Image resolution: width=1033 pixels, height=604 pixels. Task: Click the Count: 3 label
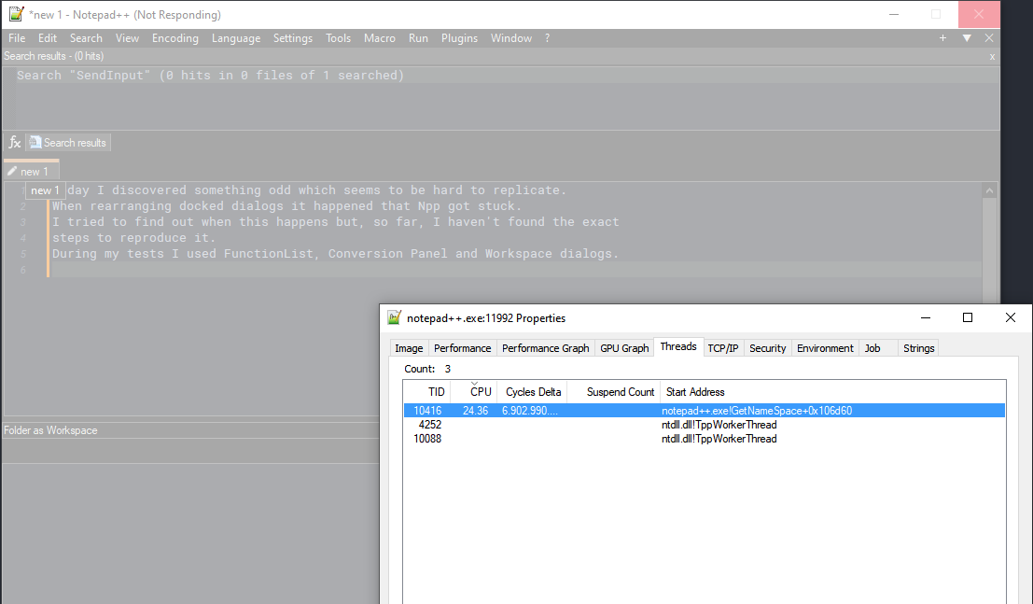click(427, 369)
